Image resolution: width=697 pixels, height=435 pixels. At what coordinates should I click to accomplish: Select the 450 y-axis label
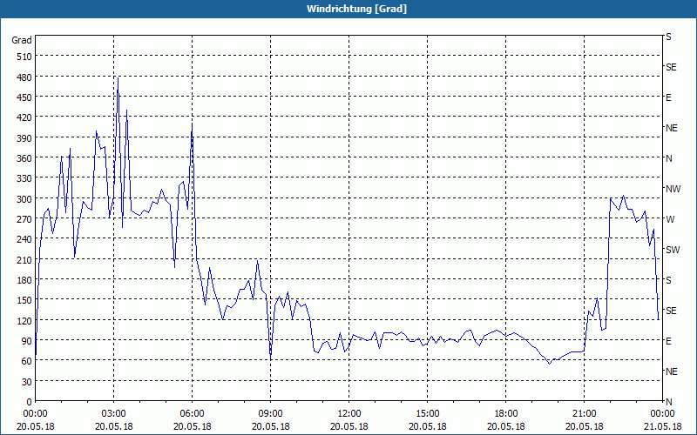pyautogui.click(x=24, y=97)
